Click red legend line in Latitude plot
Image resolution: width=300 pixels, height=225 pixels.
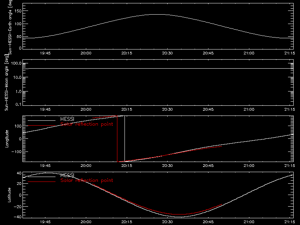point(42,181)
